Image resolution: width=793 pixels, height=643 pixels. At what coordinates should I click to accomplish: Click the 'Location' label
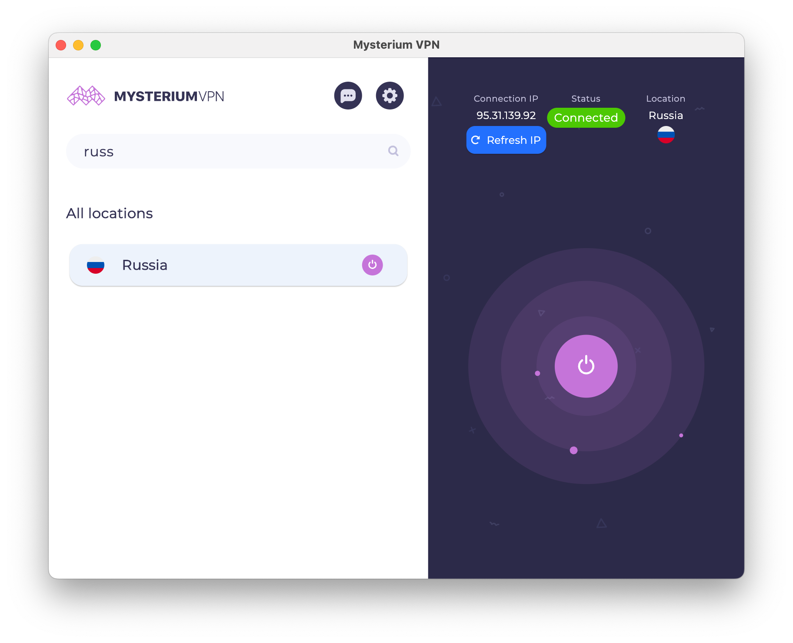(x=666, y=99)
